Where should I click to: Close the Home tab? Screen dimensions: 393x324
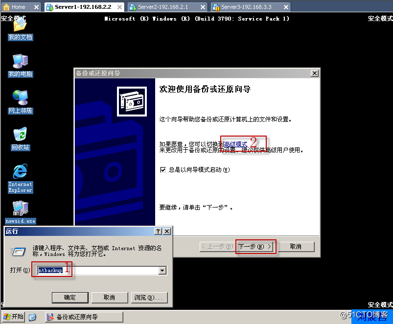pos(36,7)
